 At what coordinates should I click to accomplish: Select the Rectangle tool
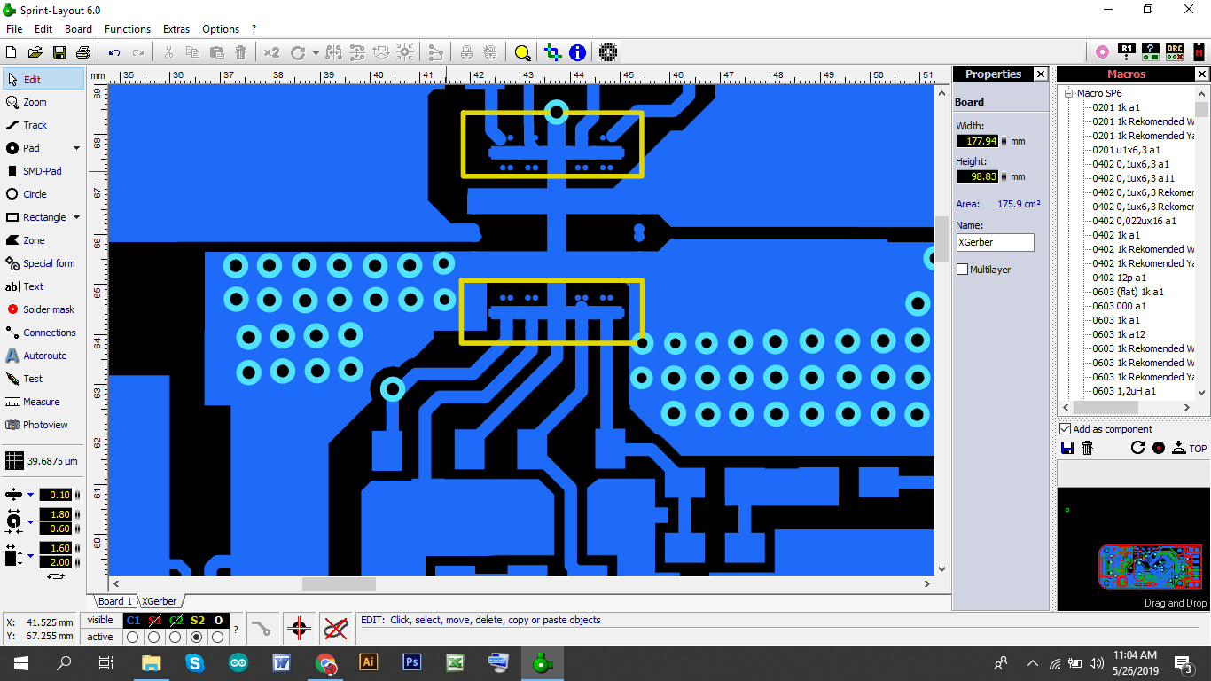tap(35, 217)
